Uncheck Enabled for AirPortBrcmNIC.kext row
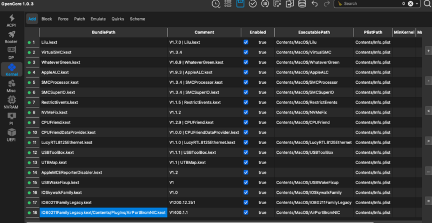 tap(246, 212)
